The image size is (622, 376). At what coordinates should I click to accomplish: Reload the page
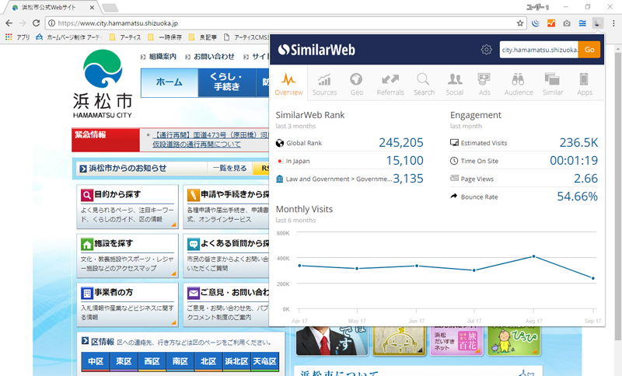36,23
